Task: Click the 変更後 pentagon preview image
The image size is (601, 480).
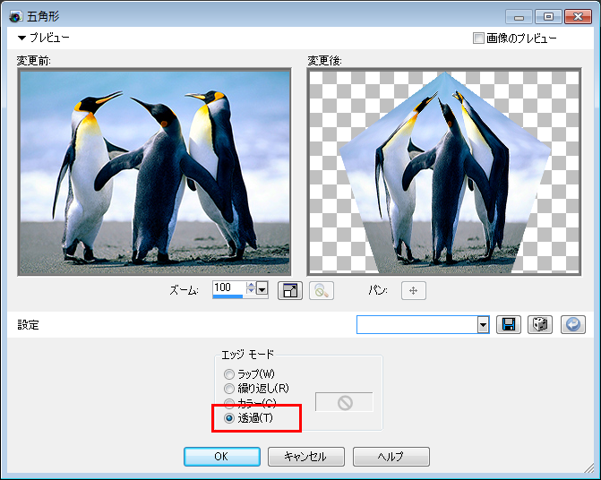Action: 444,172
